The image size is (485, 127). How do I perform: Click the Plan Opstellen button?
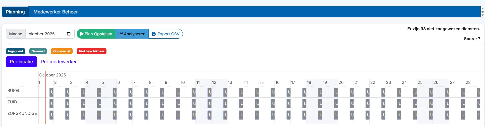pos(96,34)
